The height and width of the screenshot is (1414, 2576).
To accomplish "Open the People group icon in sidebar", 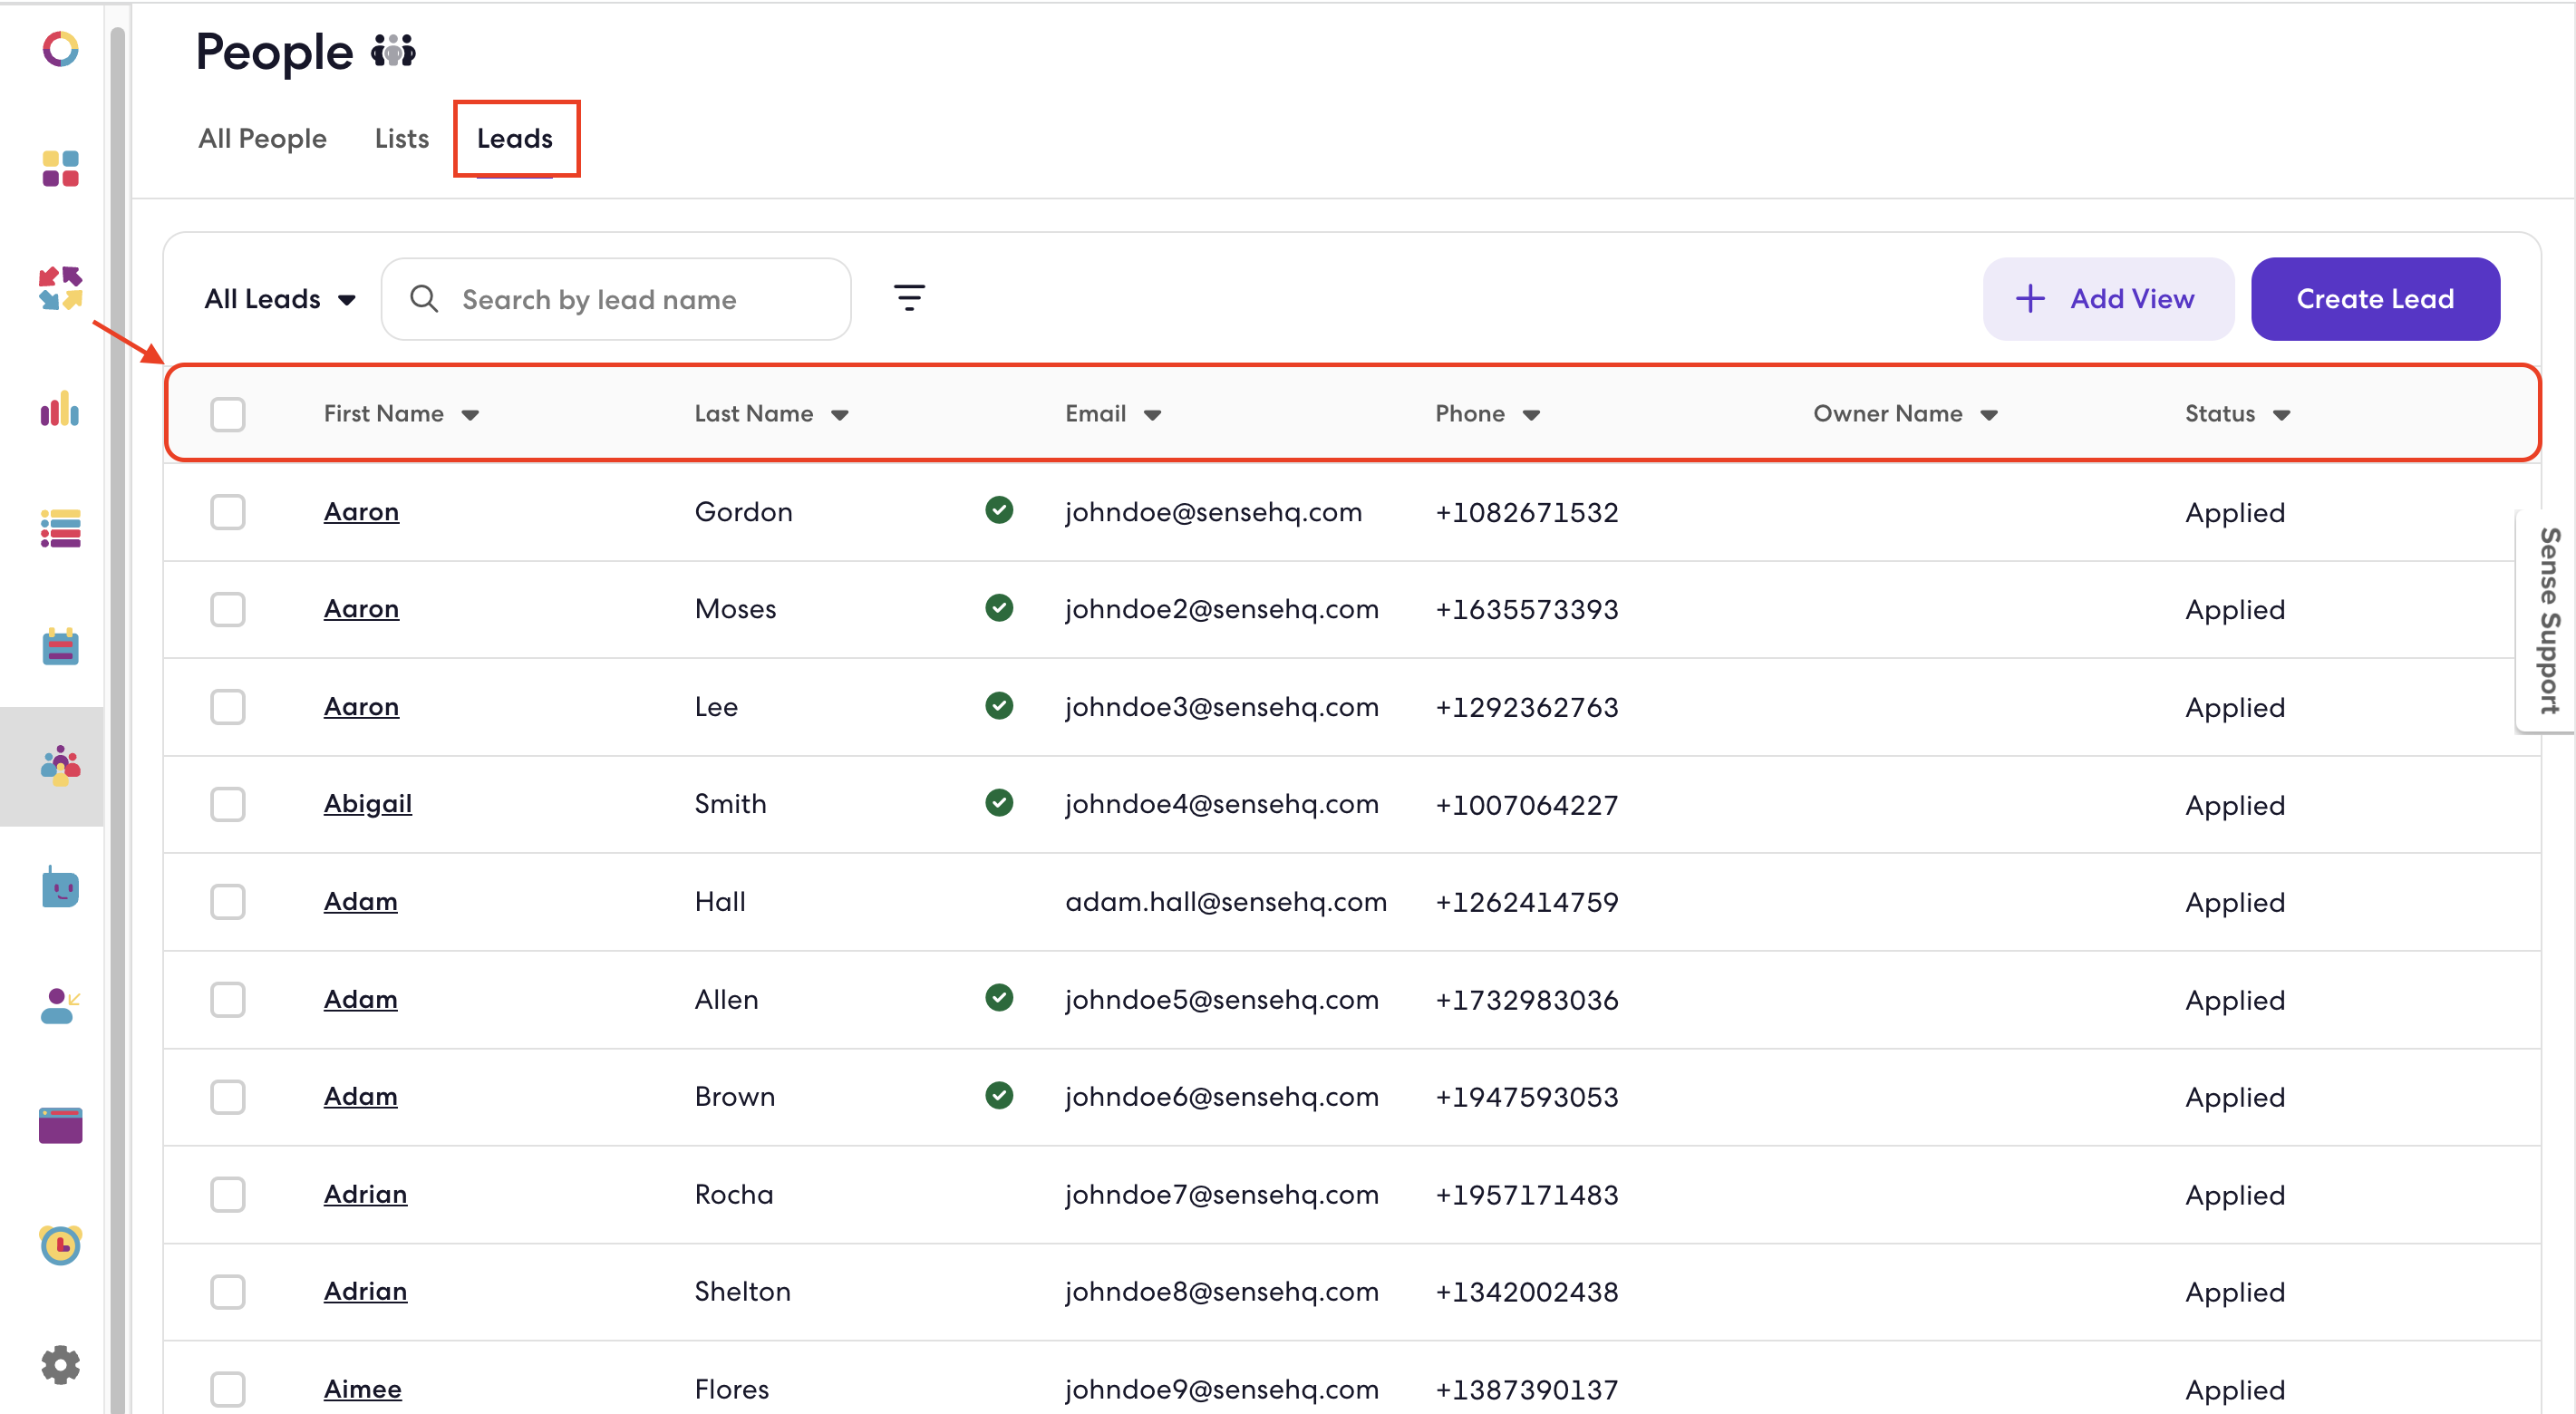I will click(60, 766).
